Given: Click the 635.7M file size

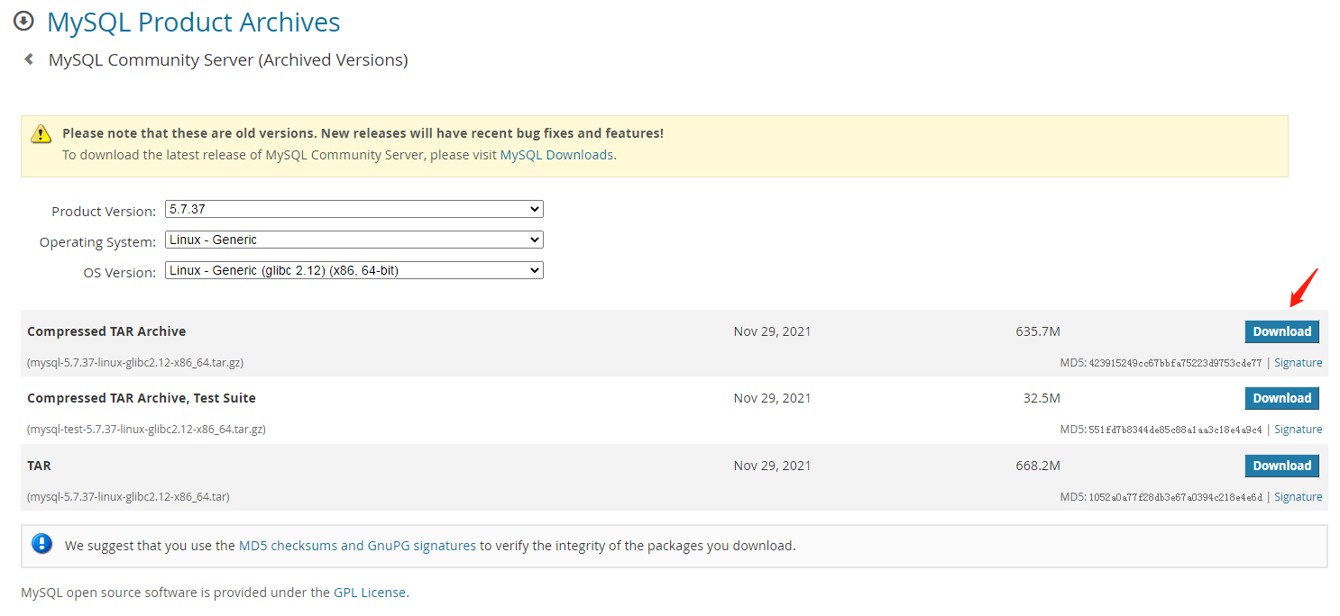Looking at the screenshot, I should 1038,331.
